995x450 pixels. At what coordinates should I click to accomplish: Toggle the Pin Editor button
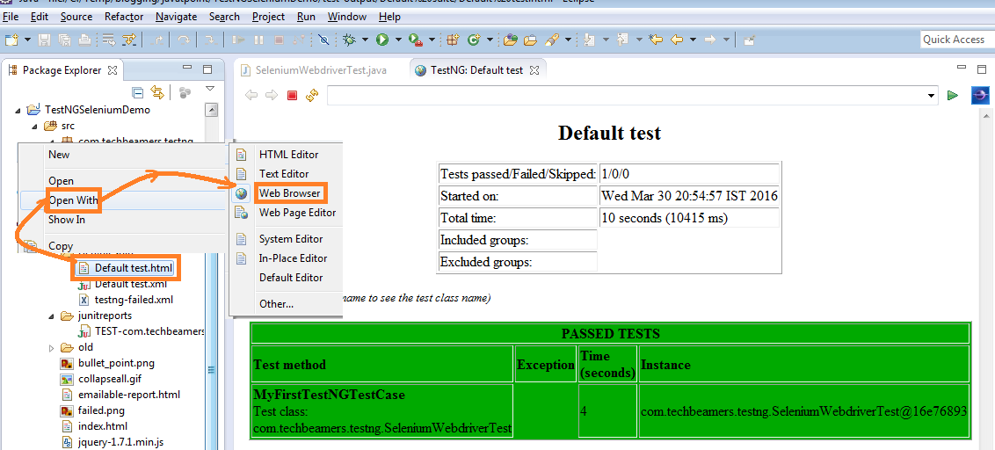pyautogui.click(x=750, y=40)
